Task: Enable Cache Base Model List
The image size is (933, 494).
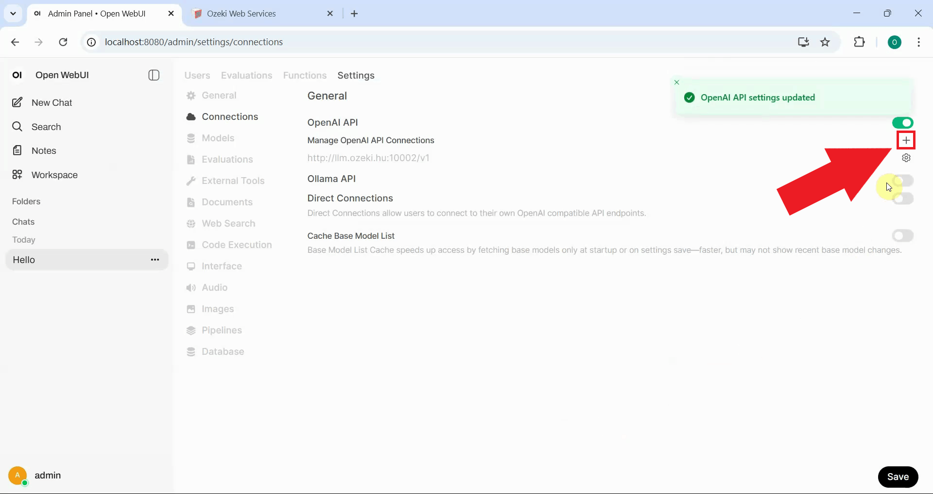Action: (x=903, y=236)
